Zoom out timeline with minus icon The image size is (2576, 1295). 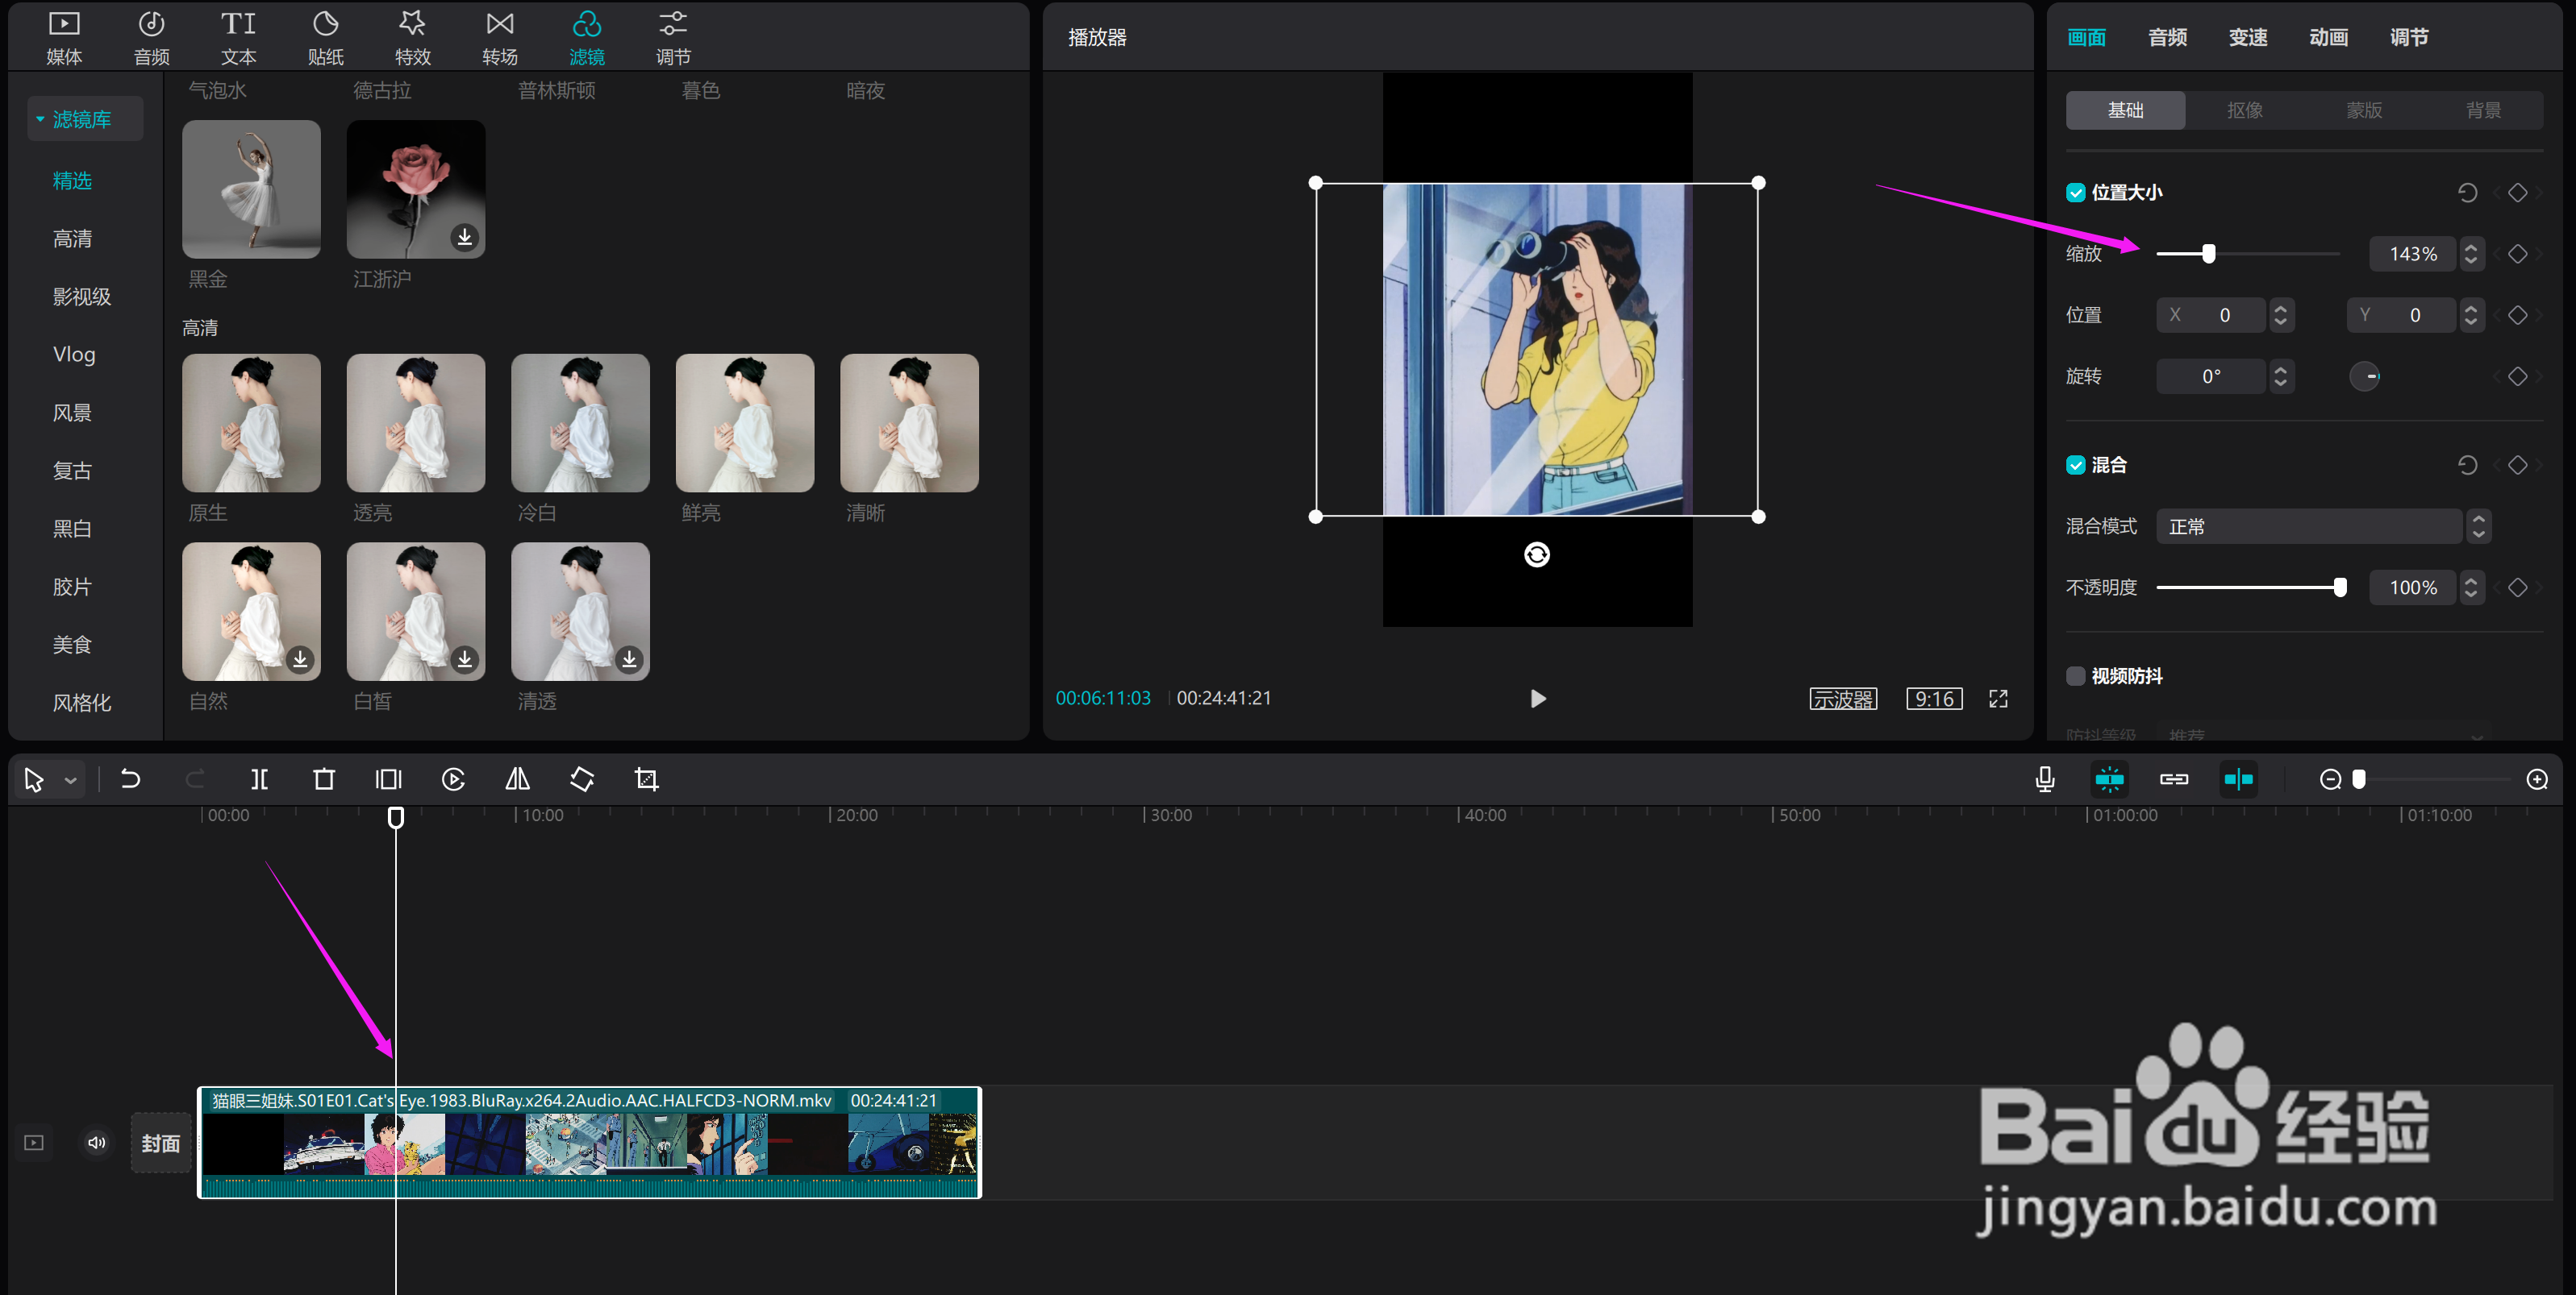[x=2330, y=779]
